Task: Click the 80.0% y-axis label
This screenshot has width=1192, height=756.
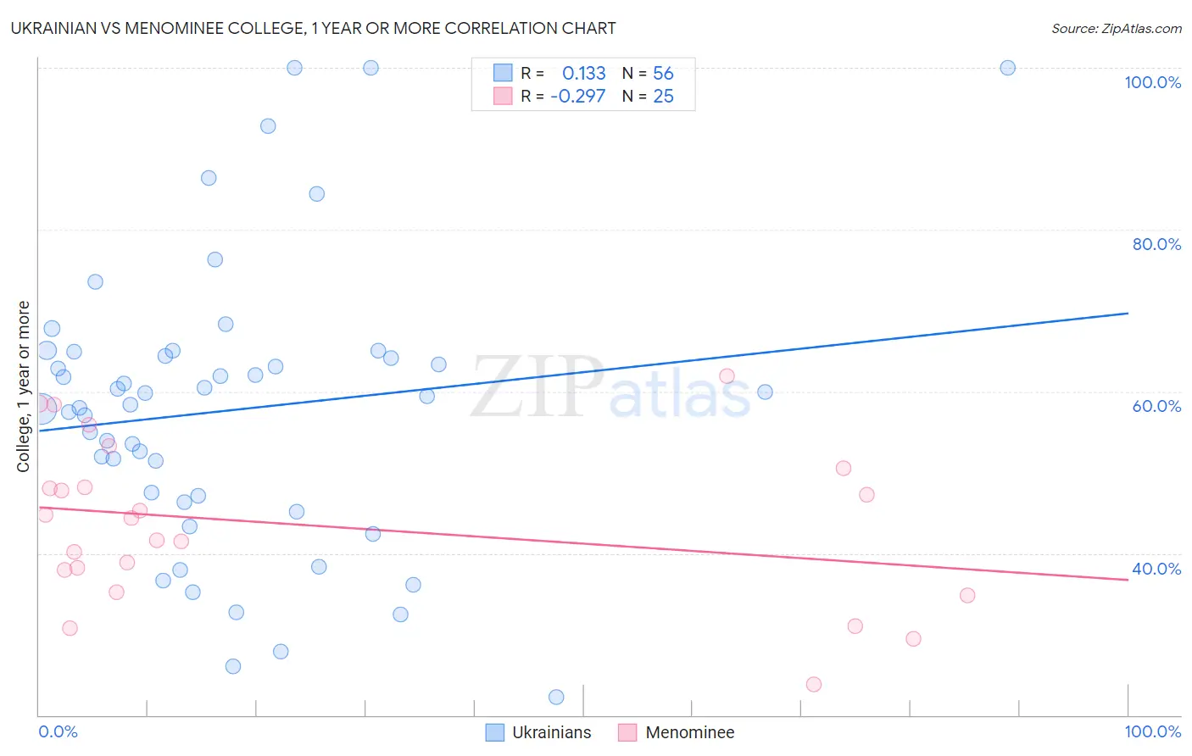Action: tap(1156, 244)
